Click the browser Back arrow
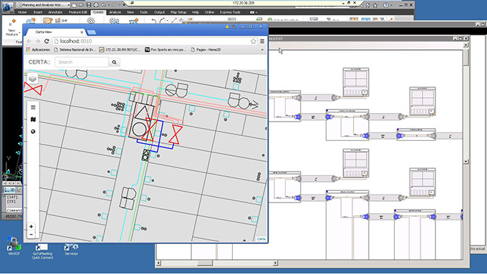487x274 pixels. (29, 41)
